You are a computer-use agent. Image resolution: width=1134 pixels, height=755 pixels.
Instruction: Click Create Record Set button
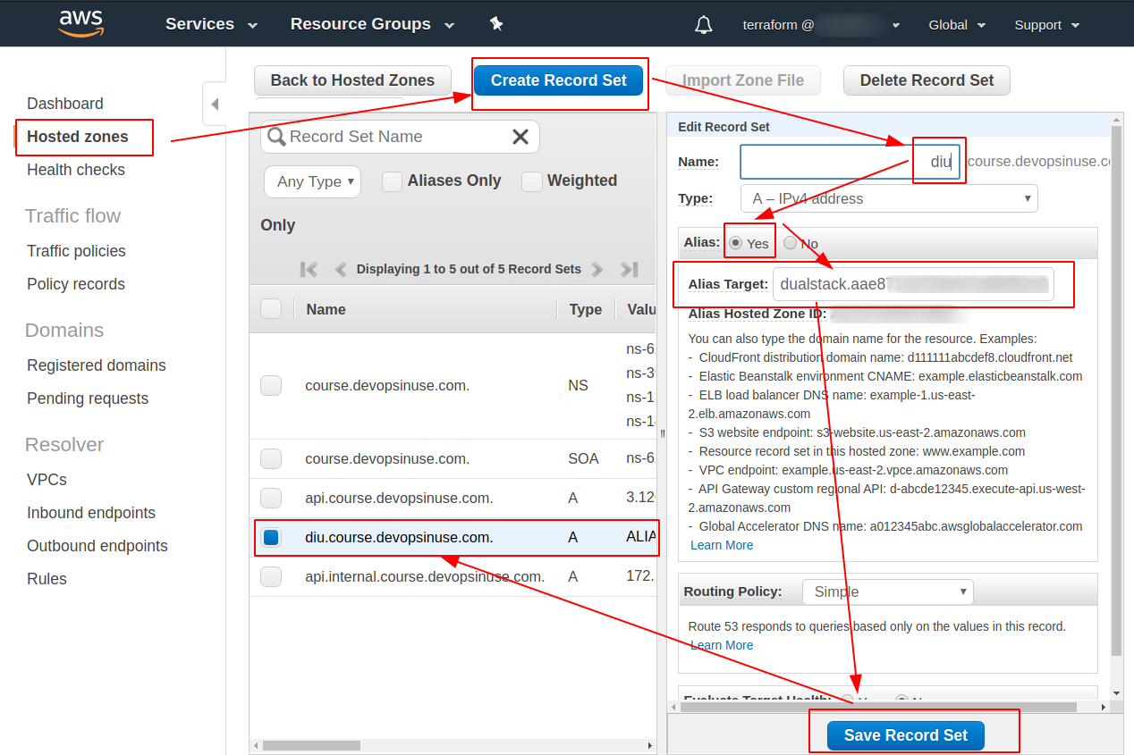(x=559, y=80)
